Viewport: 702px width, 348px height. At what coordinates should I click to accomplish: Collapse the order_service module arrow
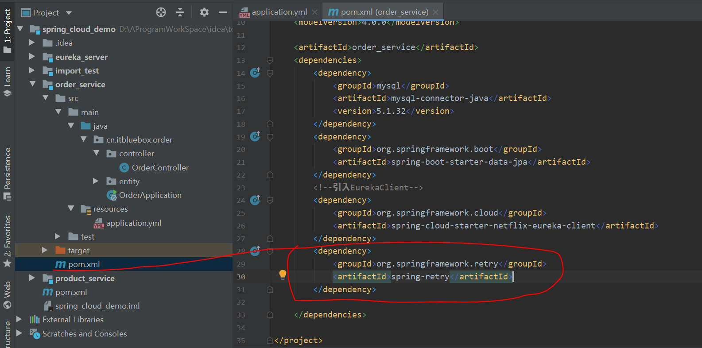(x=32, y=84)
